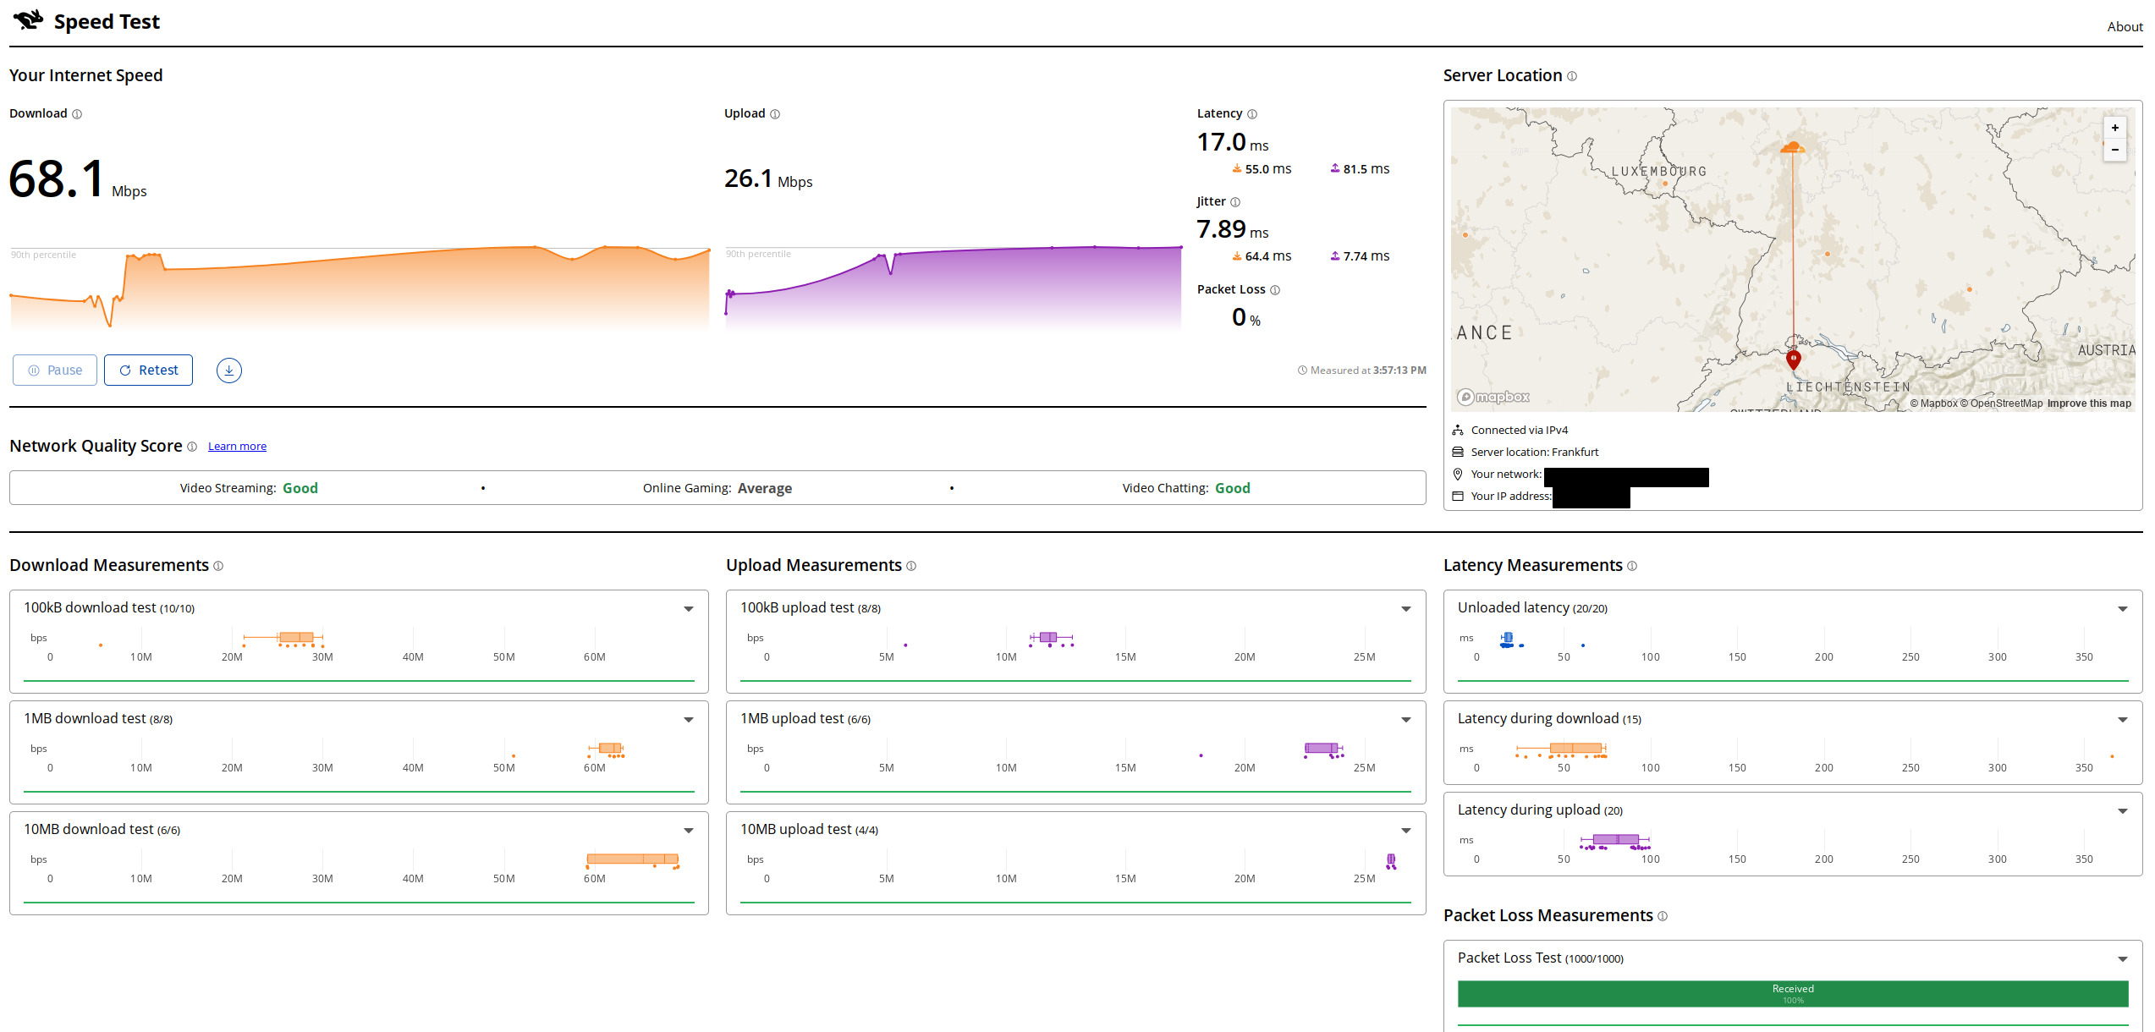
Task: Expand the 1MB upload test panel
Action: (1405, 720)
